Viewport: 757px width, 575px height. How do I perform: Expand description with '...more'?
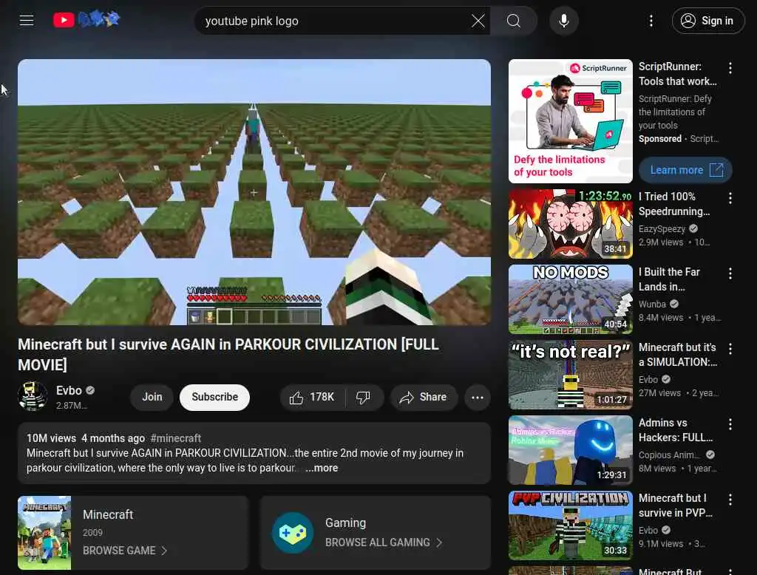[x=322, y=468]
